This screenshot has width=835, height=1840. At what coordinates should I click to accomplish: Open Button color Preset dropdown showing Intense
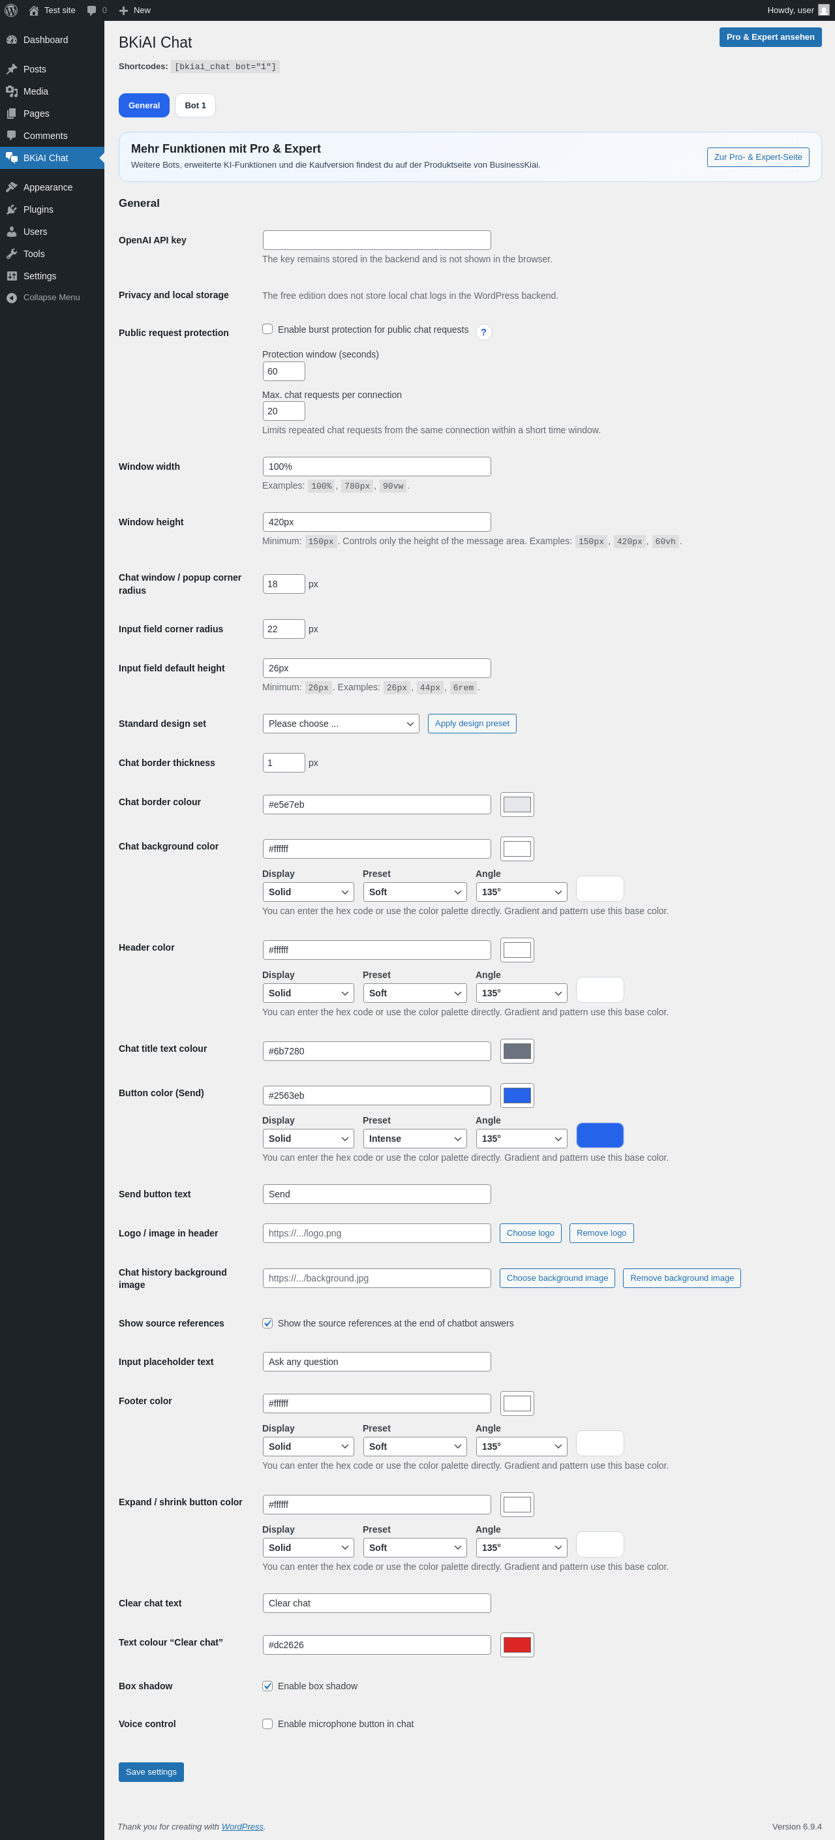click(414, 1139)
